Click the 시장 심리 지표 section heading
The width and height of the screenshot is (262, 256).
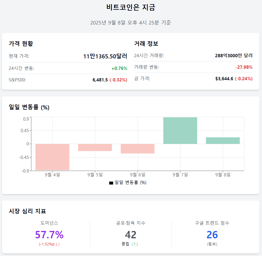pos(27,211)
